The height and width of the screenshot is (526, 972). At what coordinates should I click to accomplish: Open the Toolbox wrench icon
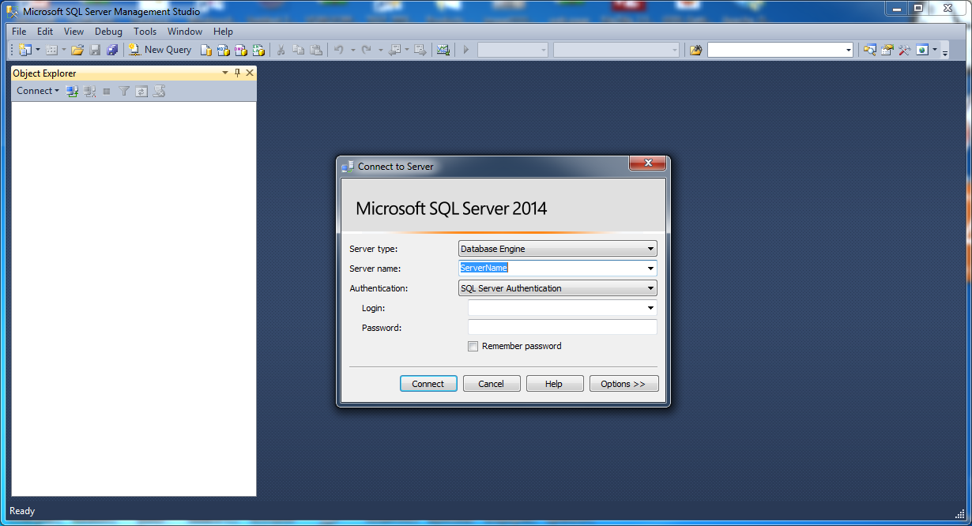(x=904, y=50)
